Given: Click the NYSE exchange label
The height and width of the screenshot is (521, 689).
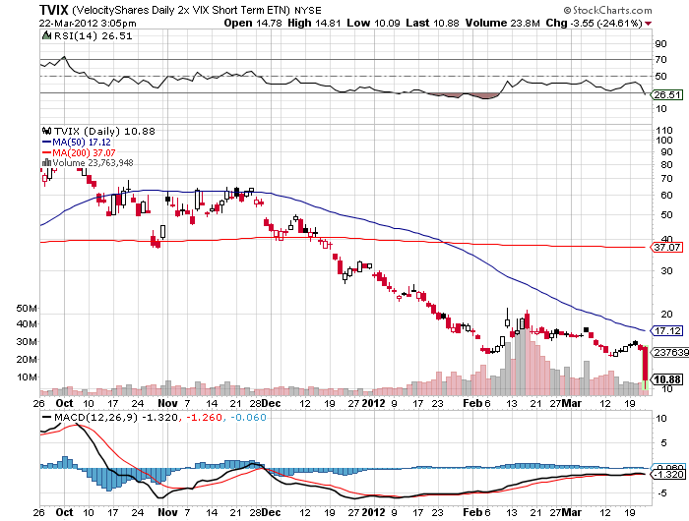Looking at the screenshot, I should 307,10.
